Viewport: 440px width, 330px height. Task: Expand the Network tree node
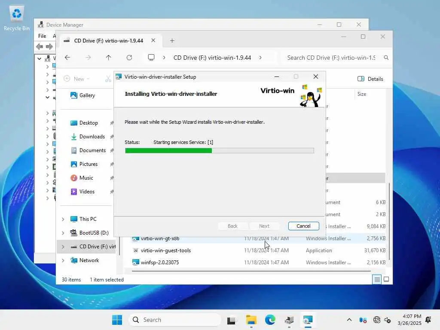pos(63,260)
